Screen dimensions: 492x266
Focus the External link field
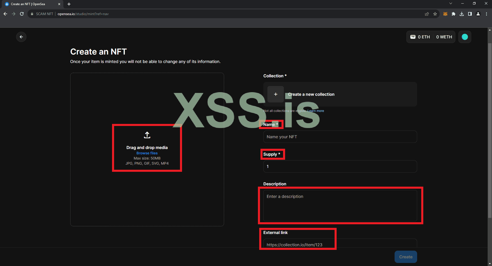340,243
